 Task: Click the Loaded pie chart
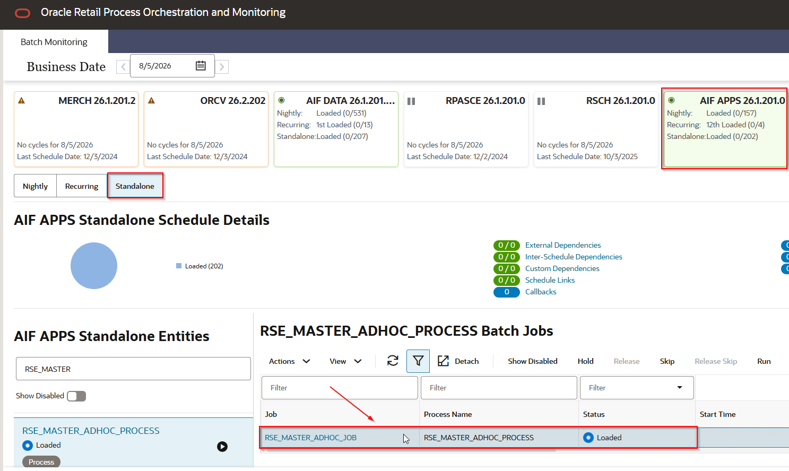94,266
